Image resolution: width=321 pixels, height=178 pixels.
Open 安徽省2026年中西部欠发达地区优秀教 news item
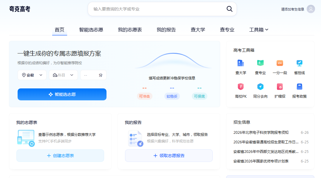click(x=266, y=152)
